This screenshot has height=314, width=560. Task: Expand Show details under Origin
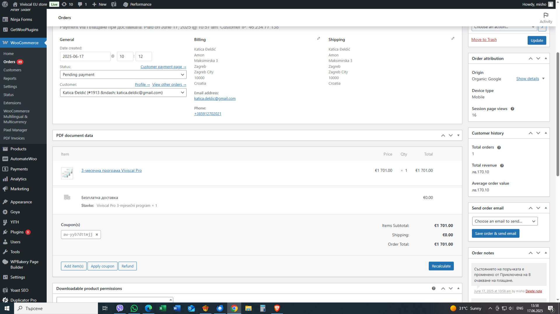(527, 79)
